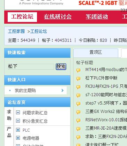The image size is (127, 146).
Task: Click bubble icon beside 求助：三菱FX2N-2DA post
Action: point(79,137)
